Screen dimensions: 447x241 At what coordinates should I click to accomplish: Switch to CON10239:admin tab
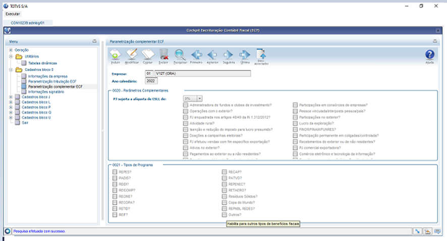28,23
